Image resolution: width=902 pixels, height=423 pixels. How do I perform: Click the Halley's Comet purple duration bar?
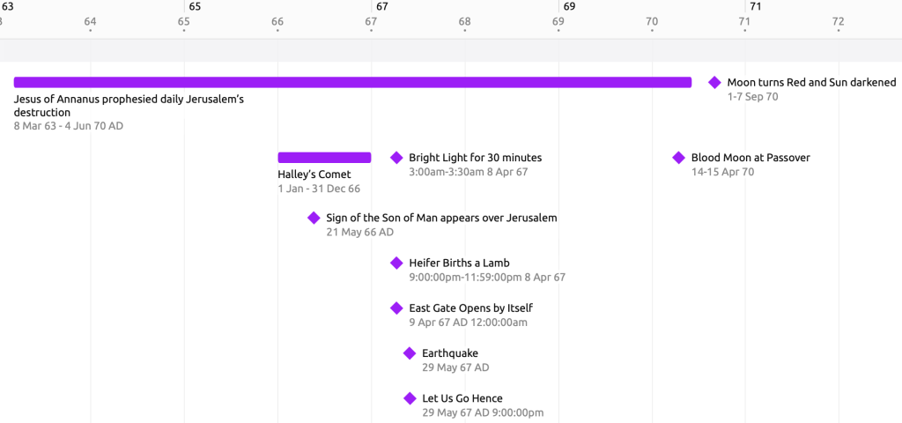click(324, 158)
